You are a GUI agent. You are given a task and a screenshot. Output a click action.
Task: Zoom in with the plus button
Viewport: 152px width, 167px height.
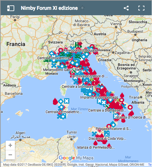pos(10,145)
